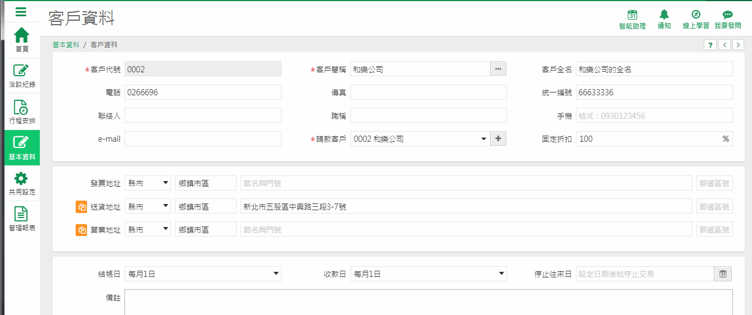Open 請款客戶 dropdown
752x315 pixels.
pyautogui.click(x=420, y=139)
